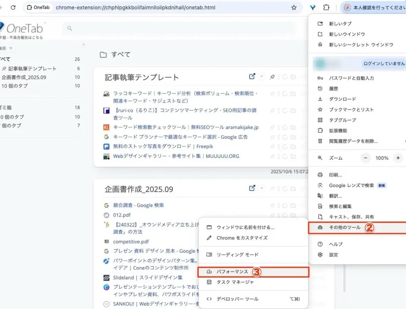The image size is (406, 309).
Task: Open the extensions puzzle icon
Action: pyautogui.click(x=326, y=8)
